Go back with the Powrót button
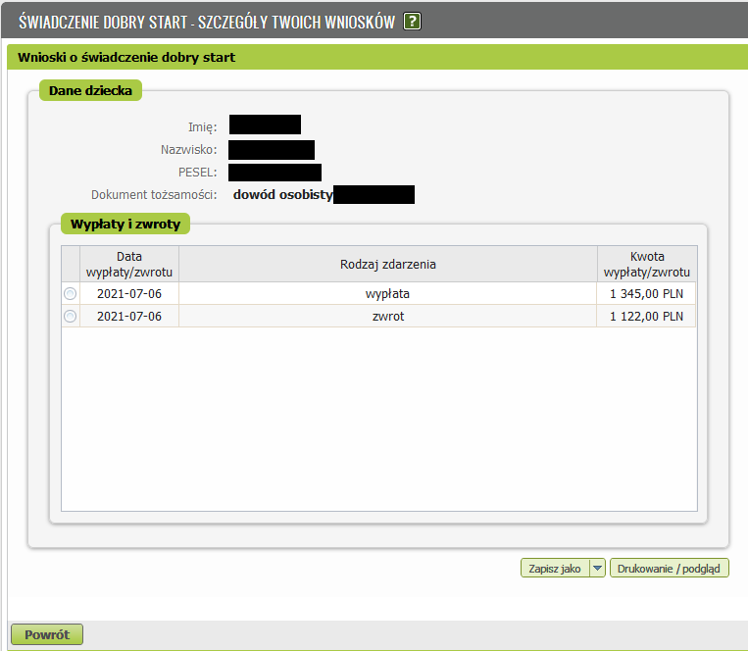Screen dimensions: 748x651 [x=47, y=634]
